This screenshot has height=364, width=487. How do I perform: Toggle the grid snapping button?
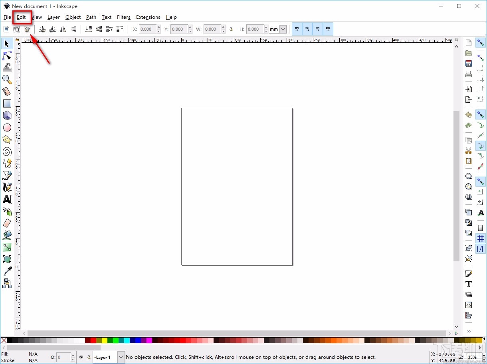coord(481,239)
